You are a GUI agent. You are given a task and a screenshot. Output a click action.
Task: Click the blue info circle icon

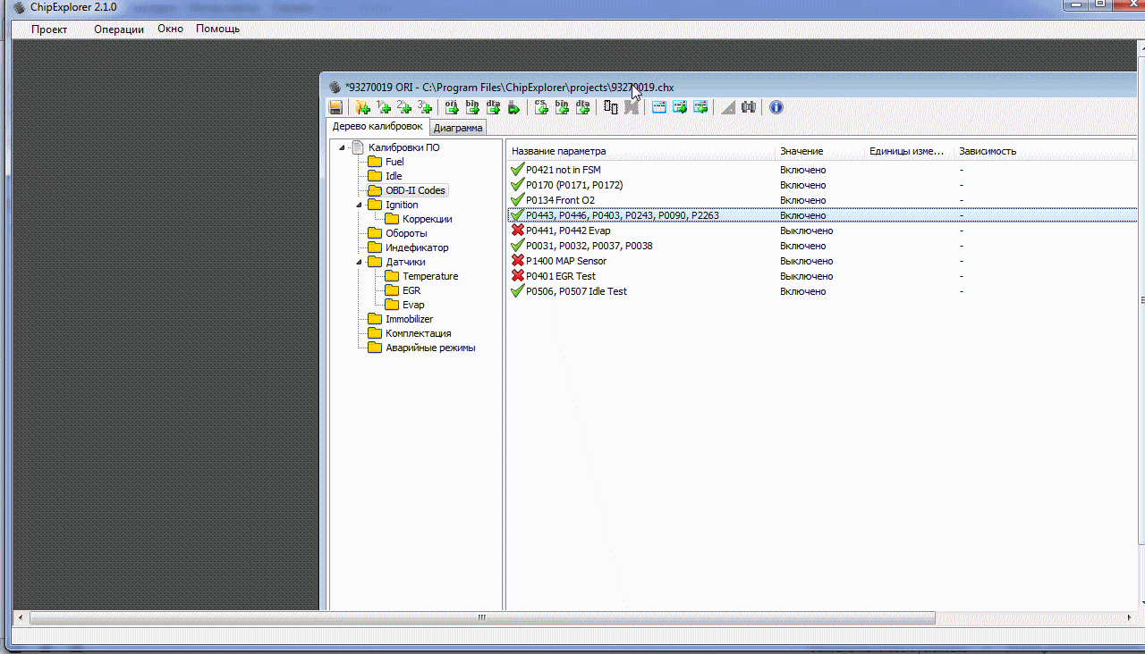[x=776, y=107]
